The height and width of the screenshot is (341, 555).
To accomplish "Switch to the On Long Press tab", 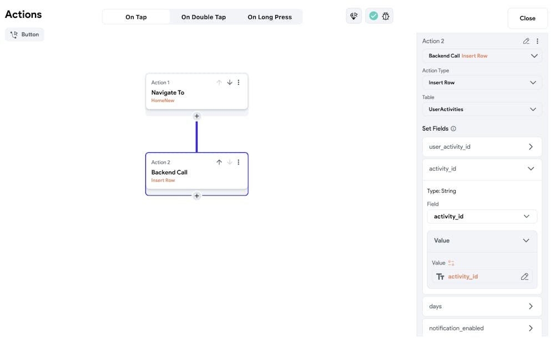I will pos(270,17).
